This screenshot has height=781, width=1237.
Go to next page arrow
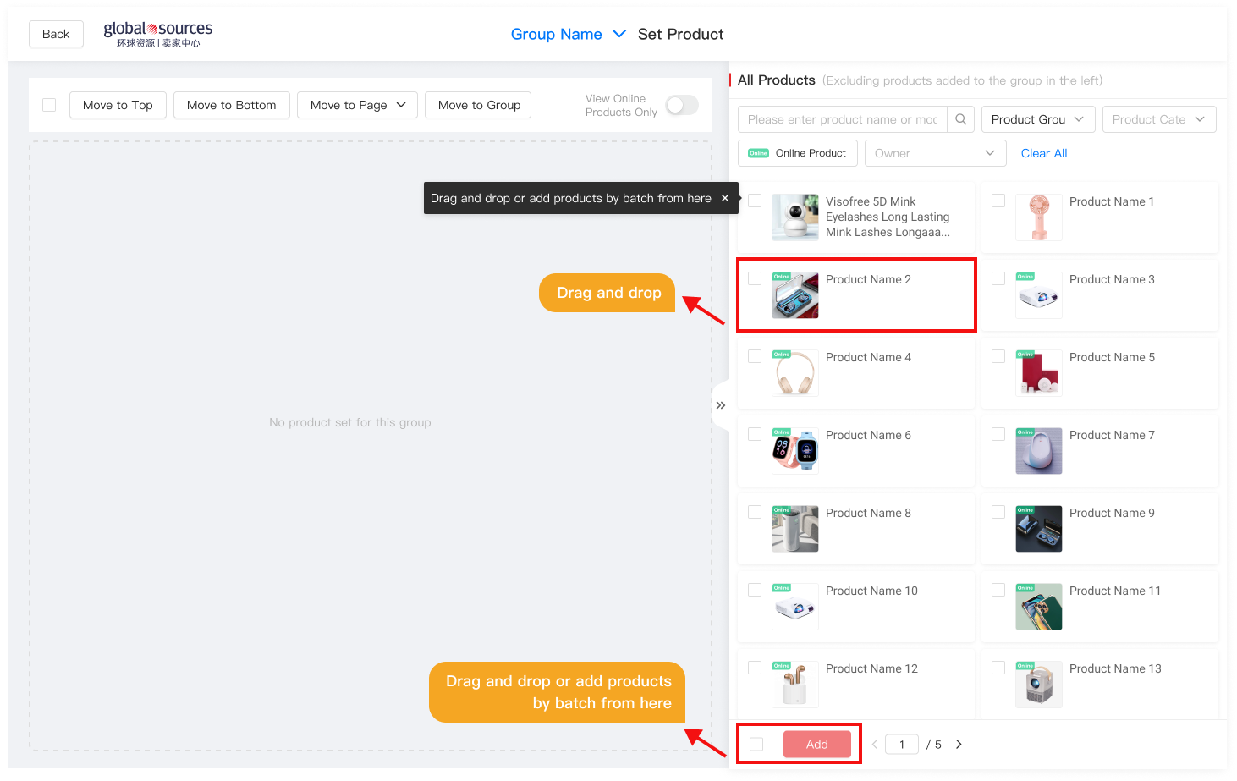point(959,745)
